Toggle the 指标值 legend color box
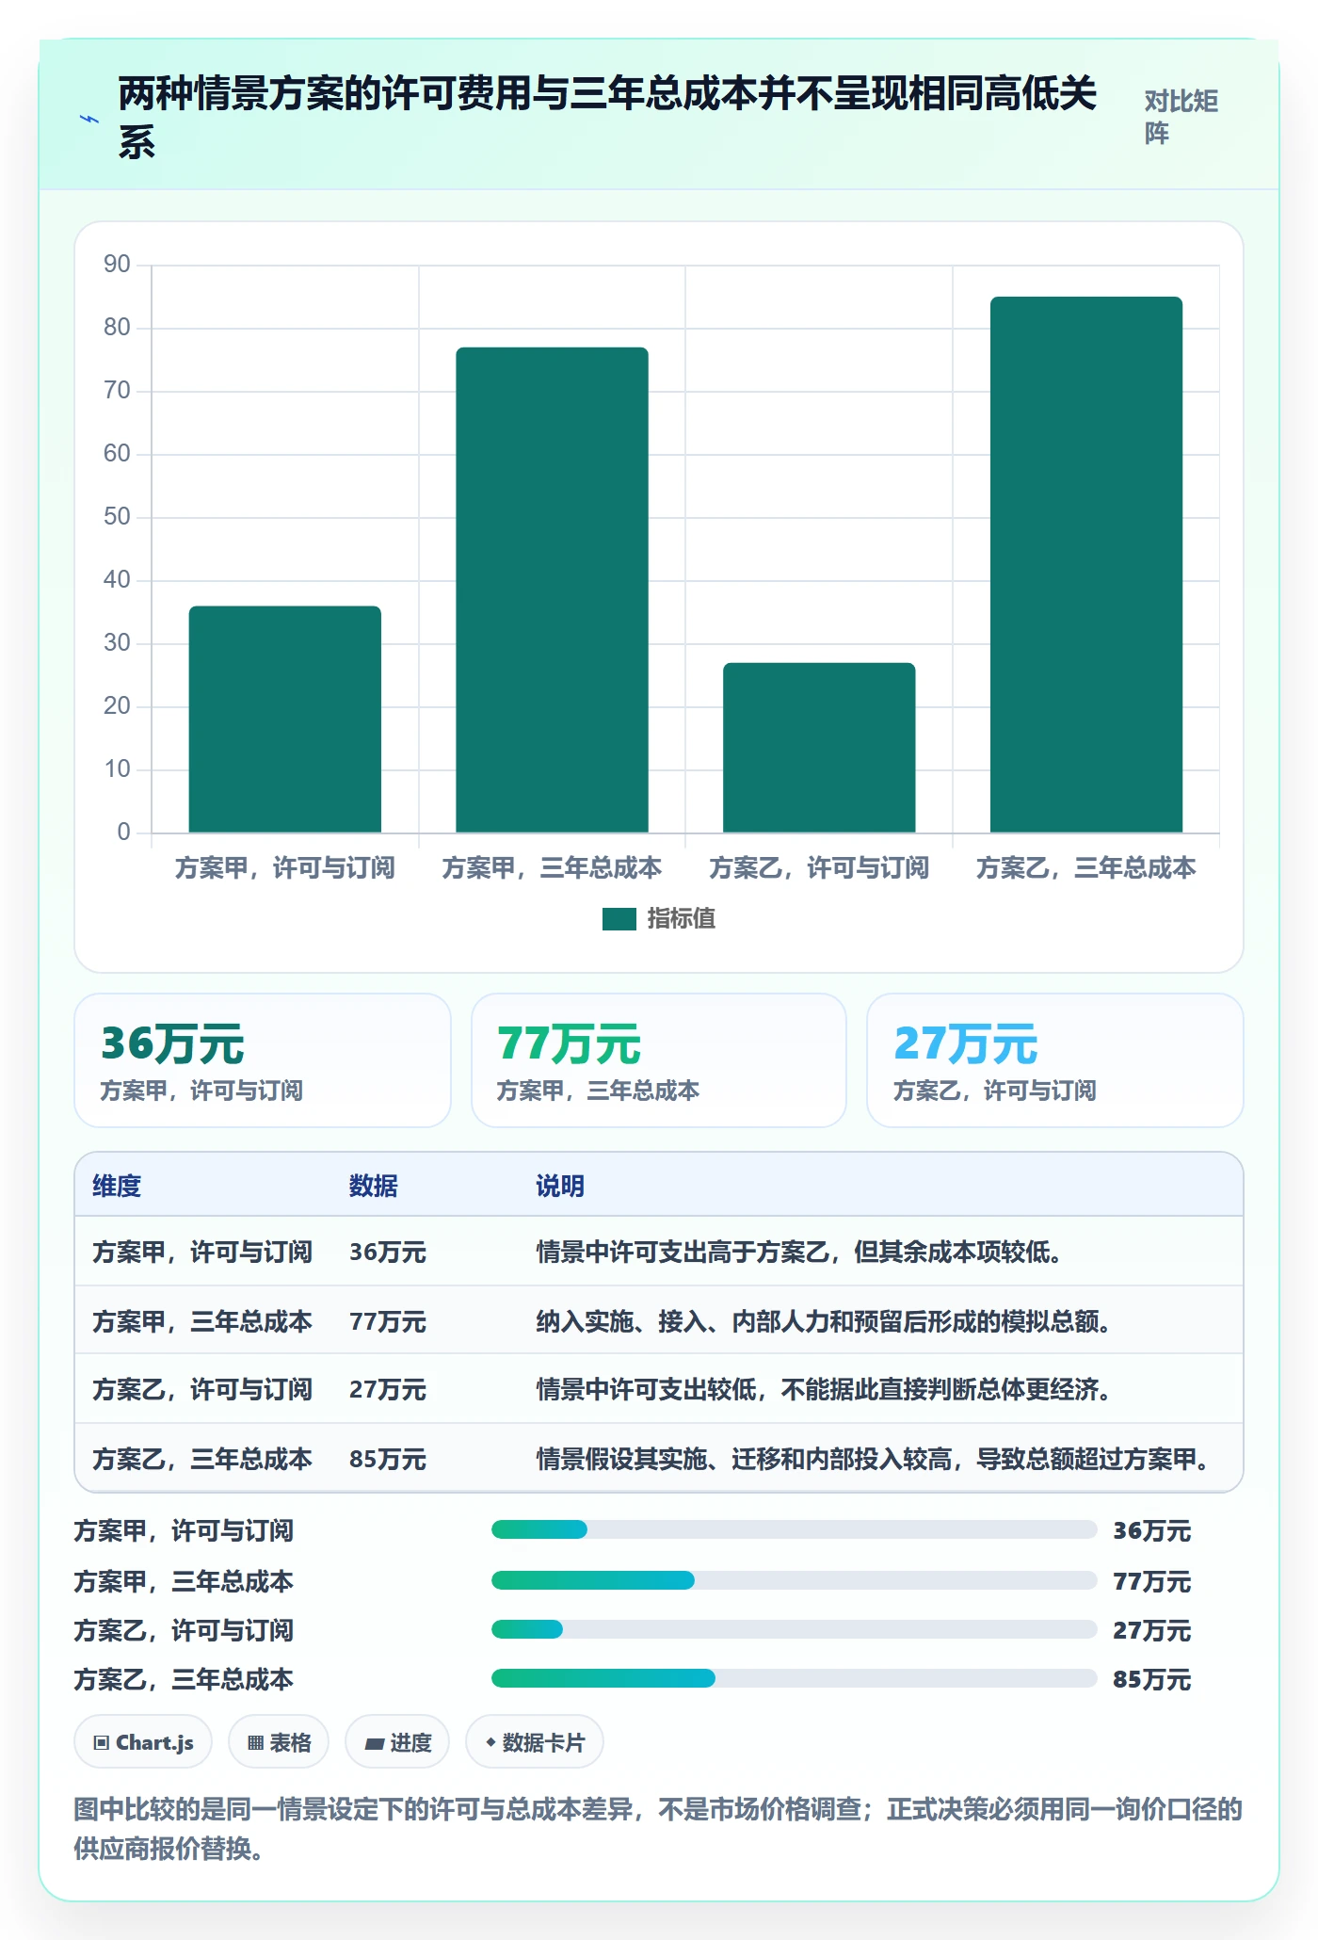Viewport: 1318px width, 1940px height. [x=619, y=919]
